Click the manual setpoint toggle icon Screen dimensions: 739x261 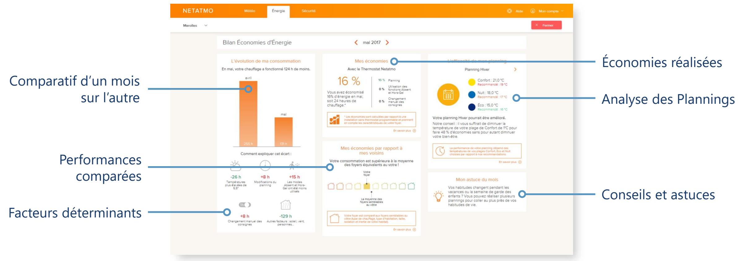(245, 205)
